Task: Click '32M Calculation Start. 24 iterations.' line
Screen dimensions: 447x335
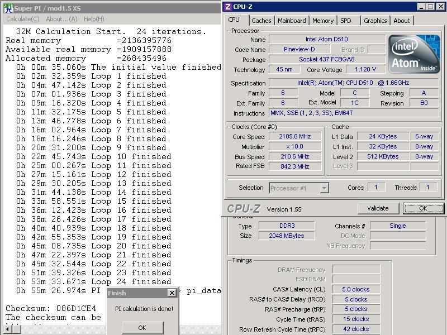Action: point(111,31)
